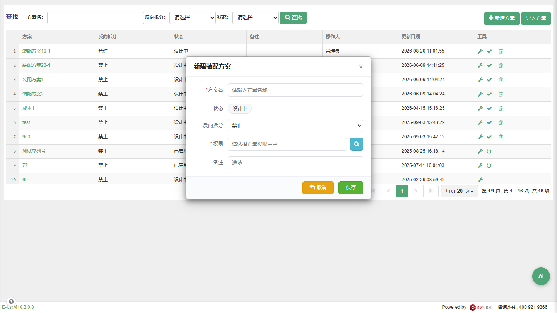
Task: Open 成本1 plan link
Action: (x=28, y=108)
